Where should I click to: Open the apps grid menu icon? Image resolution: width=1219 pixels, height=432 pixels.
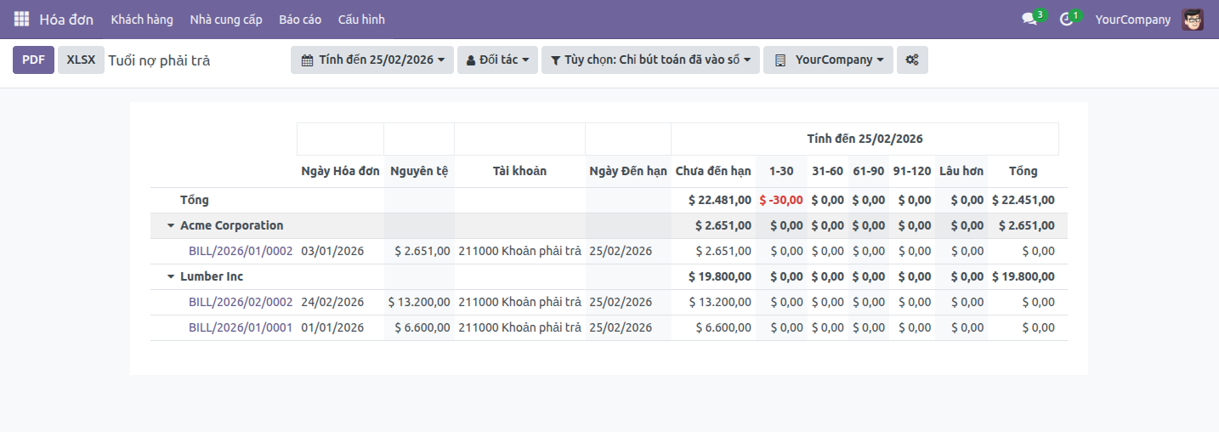coord(21,19)
